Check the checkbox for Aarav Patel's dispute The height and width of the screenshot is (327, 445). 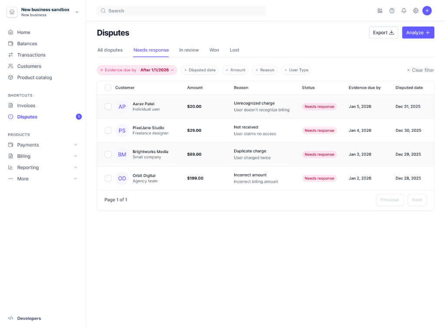point(108,107)
